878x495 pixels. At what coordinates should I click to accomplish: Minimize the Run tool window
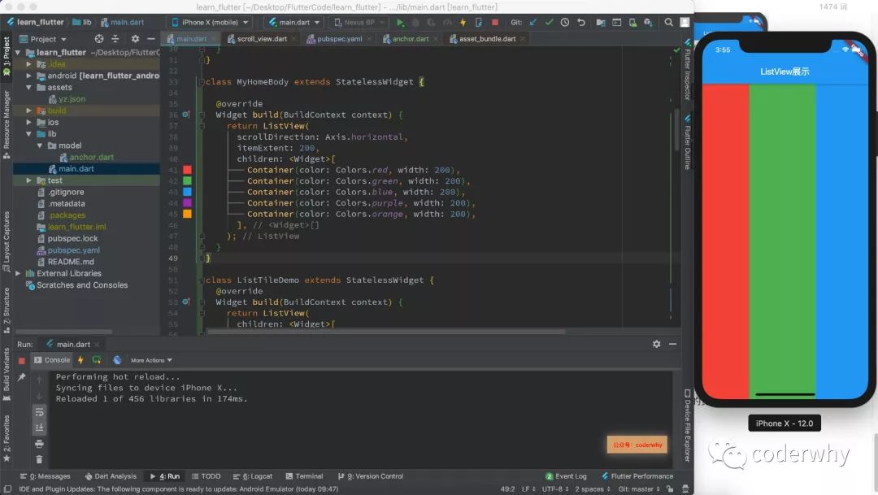pos(672,344)
